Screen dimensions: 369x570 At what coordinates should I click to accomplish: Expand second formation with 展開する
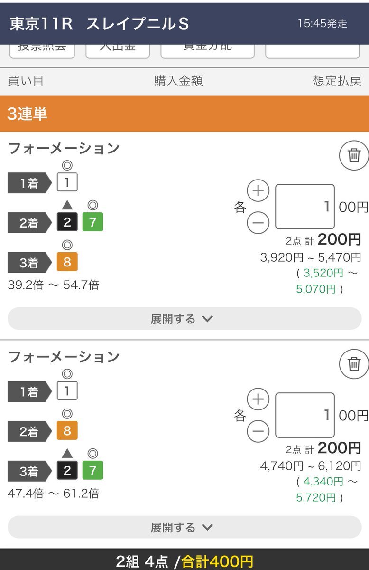point(184,527)
